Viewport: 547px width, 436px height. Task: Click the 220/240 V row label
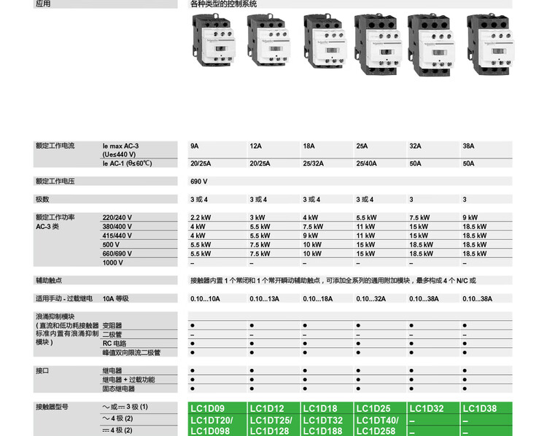[117, 217]
